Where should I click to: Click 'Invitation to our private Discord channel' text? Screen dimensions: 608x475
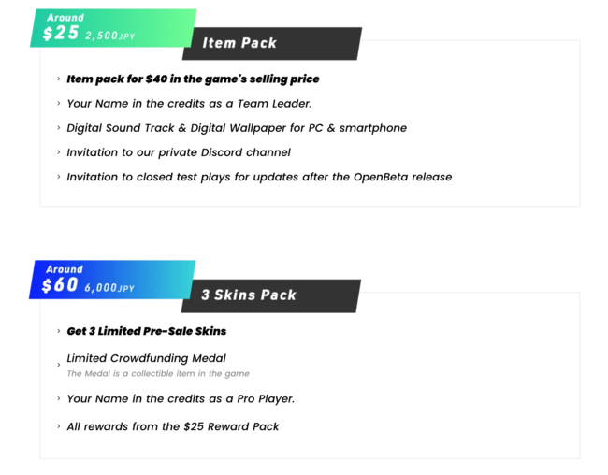coord(179,152)
